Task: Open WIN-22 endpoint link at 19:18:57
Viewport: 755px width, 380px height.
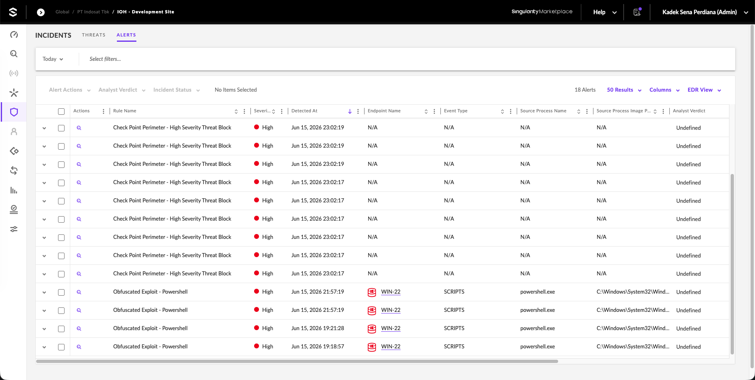Action: pos(390,347)
